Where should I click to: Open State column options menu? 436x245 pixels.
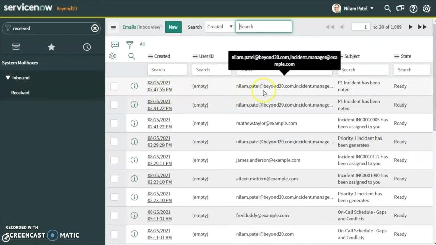click(397, 56)
